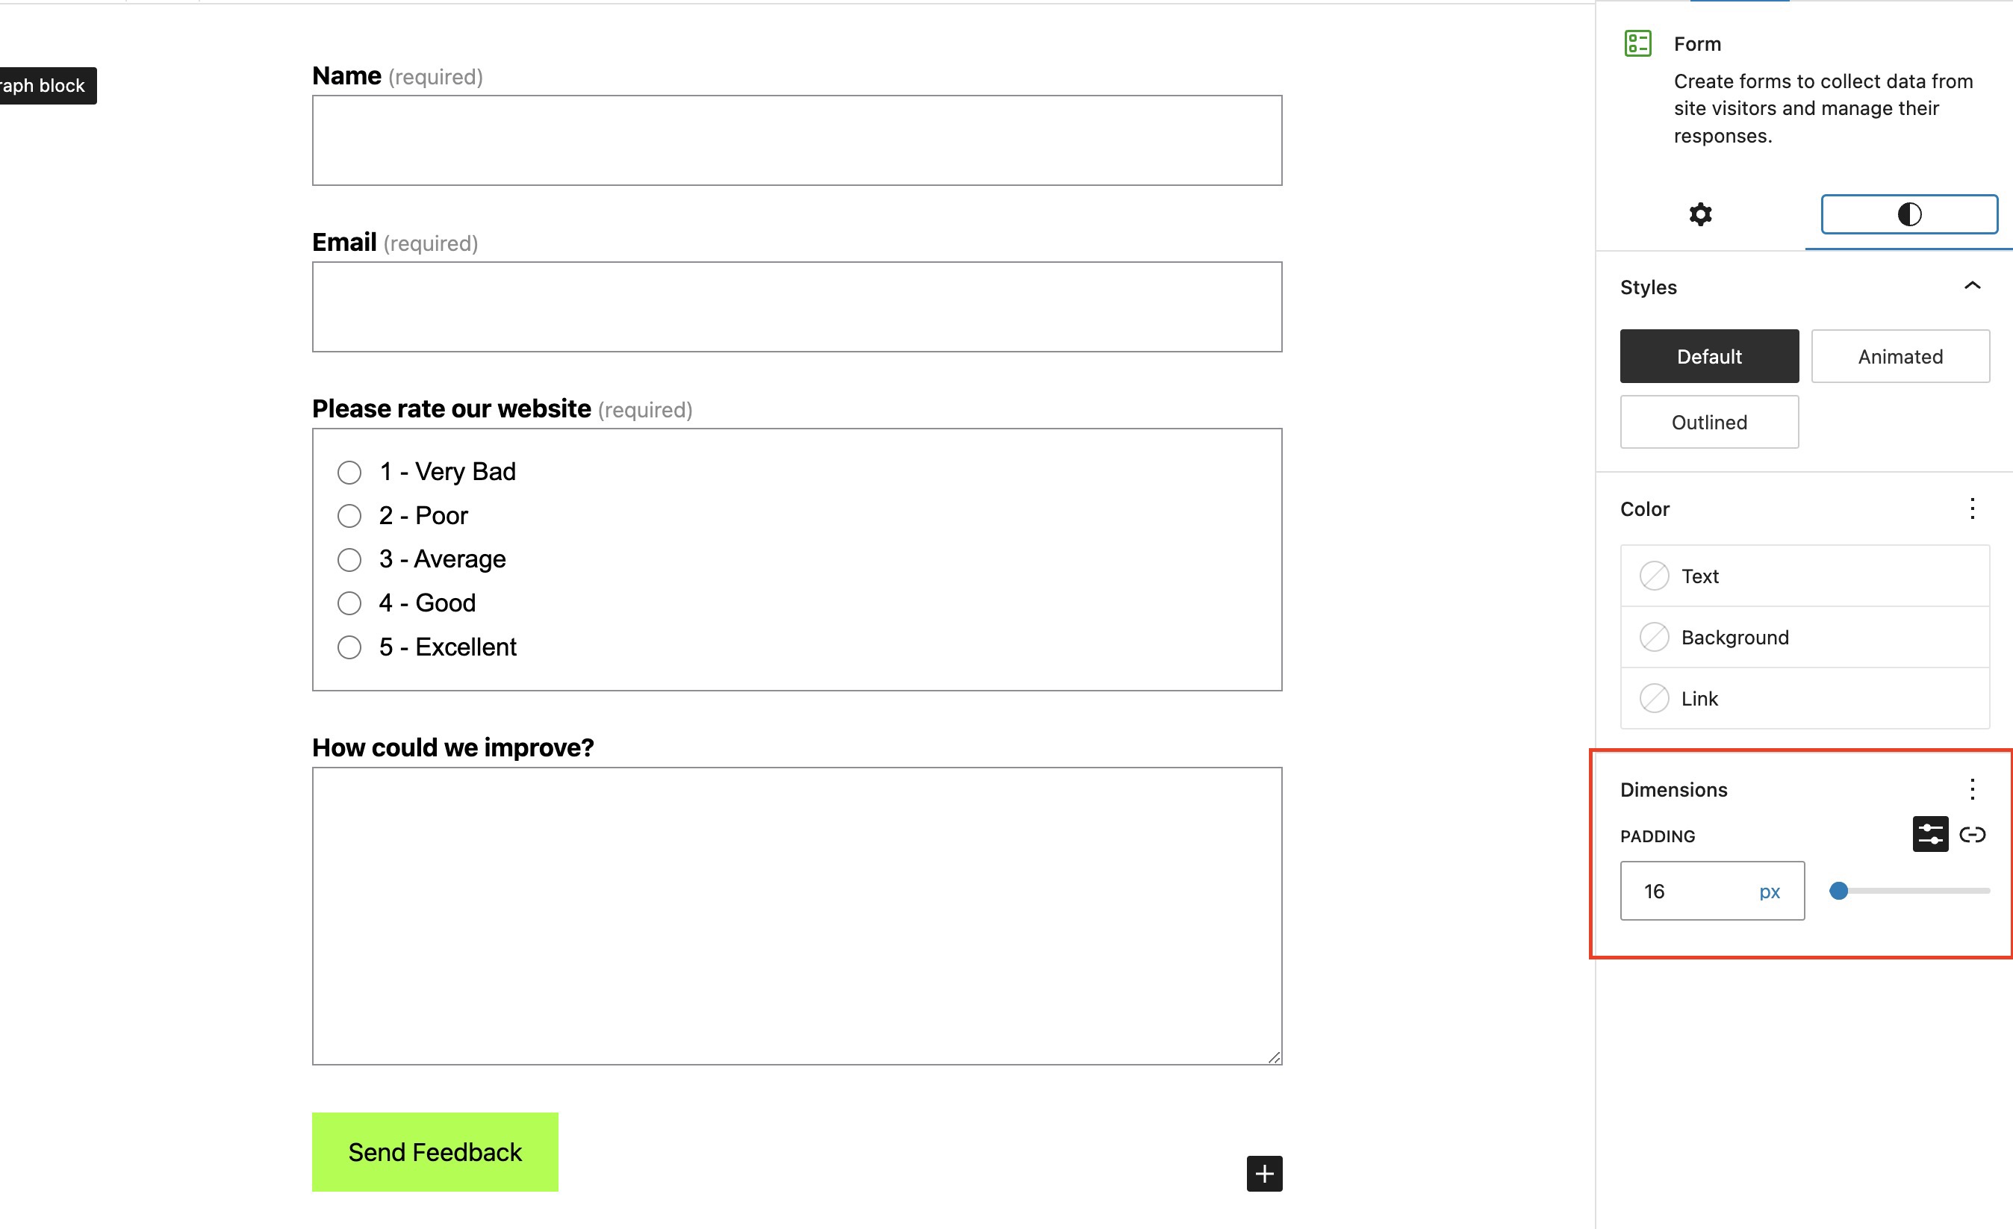This screenshot has height=1229, width=2013.
Task: Collapse the Styles panel
Action: [1973, 286]
